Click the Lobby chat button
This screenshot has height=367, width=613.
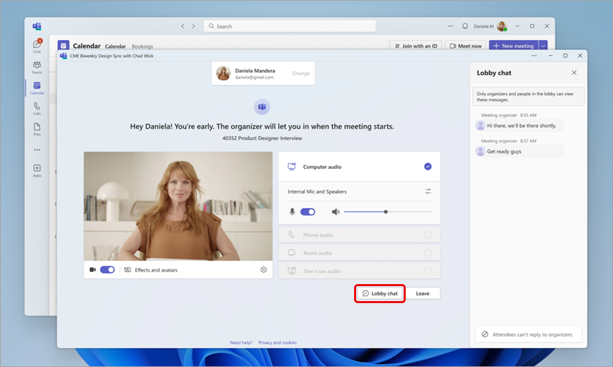[380, 294]
